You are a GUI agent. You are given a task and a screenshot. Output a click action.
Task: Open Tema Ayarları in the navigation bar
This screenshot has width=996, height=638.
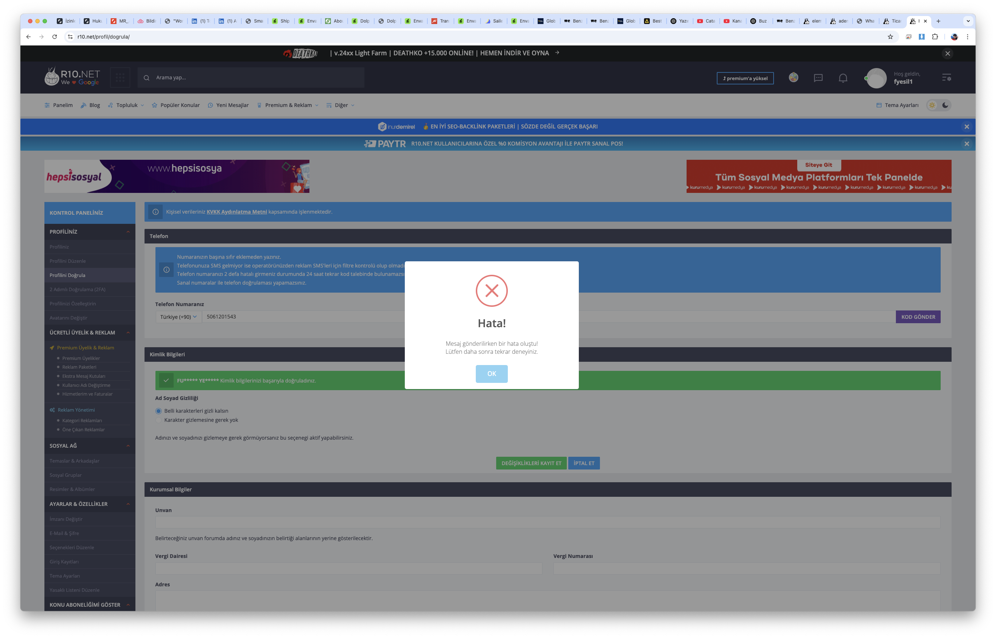click(897, 105)
